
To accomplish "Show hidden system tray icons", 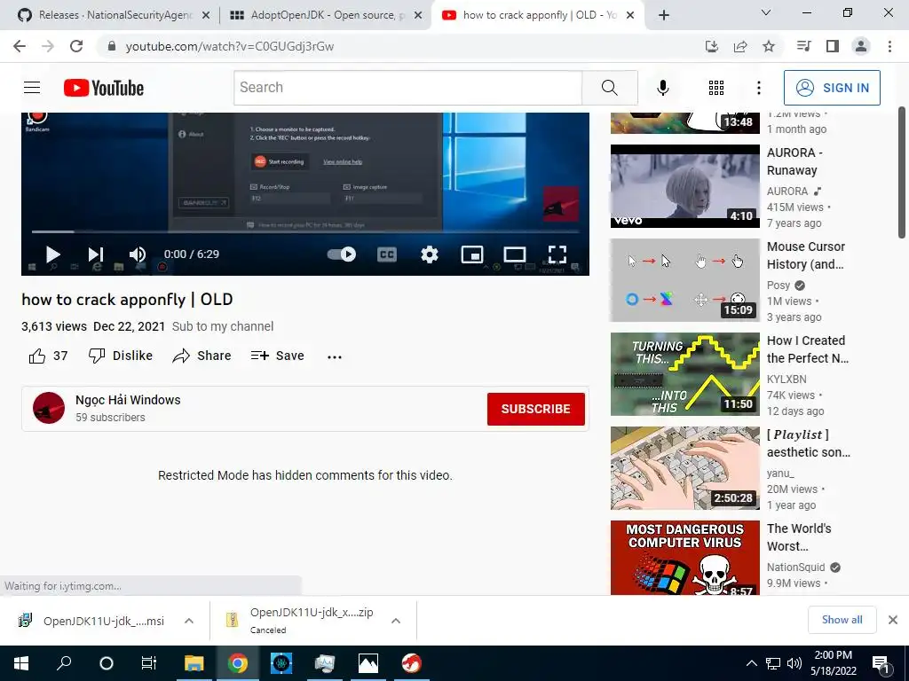I will tap(751, 663).
